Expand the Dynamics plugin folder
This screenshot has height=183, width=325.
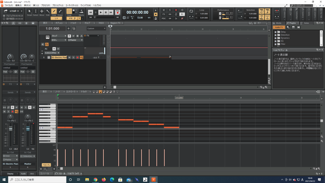click(275, 38)
